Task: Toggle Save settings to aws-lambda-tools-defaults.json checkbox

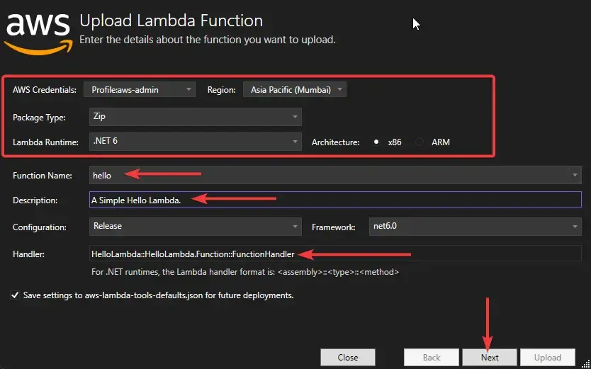Action: pyautogui.click(x=15, y=295)
